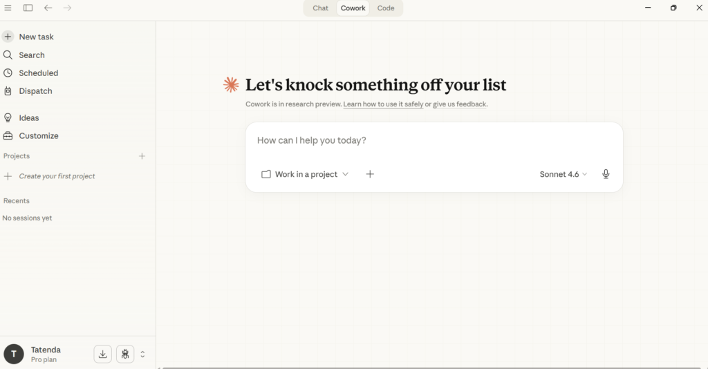This screenshot has height=369, width=708.
Task: Expand the Work in a project dropdown
Action: 305,174
